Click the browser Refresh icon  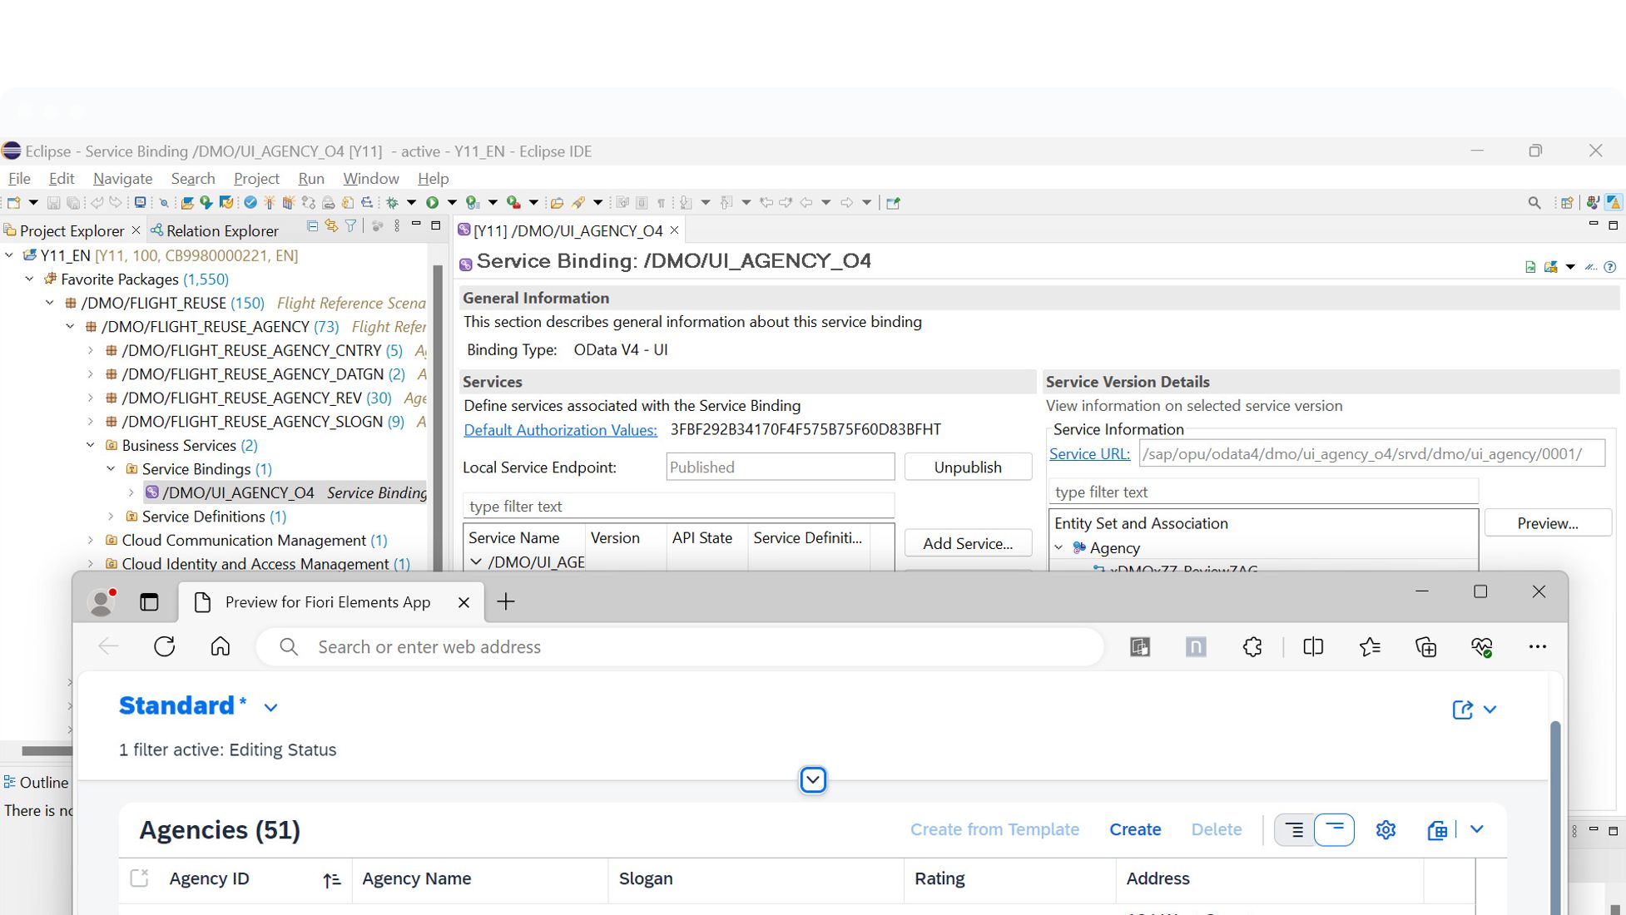pyautogui.click(x=164, y=647)
